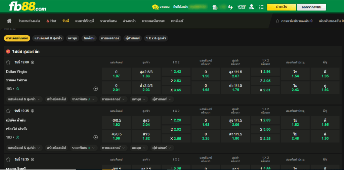Viewport: 344px width, 170px height.
Task: Click the flame icon next to Hot
Action: pyautogui.click(x=48, y=21)
